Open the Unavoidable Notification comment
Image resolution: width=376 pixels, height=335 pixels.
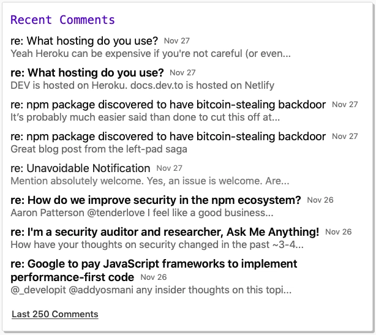coord(80,168)
